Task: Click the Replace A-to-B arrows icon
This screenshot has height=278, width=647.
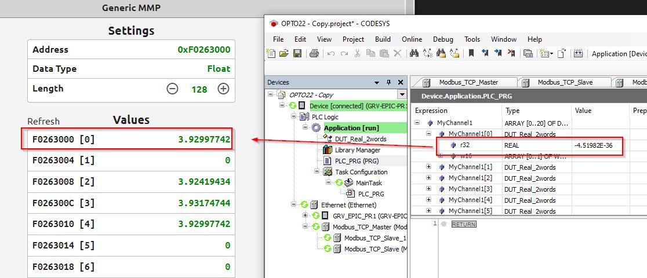Action: click(x=427, y=53)
